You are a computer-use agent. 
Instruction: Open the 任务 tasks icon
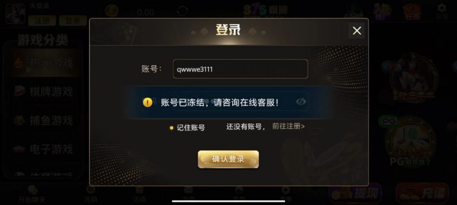413,12
